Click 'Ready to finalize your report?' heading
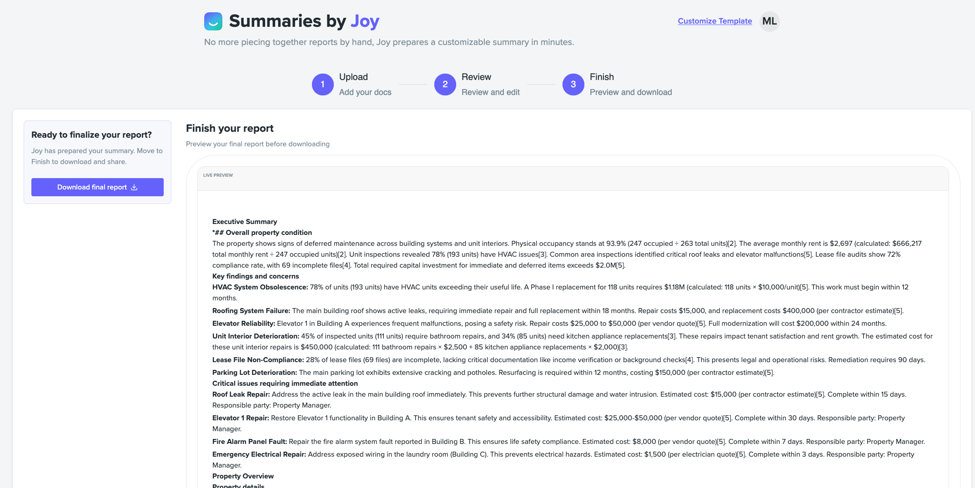975x488 pixels. click(x=91, y=135)
